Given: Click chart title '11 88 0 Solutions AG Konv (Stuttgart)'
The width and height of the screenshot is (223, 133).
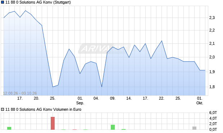Looking at the screenshot, I should [x=38, y=2].
